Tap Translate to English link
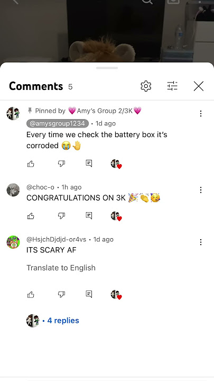This screenshot has height=381, width=214. pos(61,268)
